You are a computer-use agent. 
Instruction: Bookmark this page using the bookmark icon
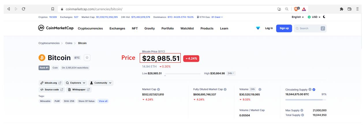(x=53, y=9)
